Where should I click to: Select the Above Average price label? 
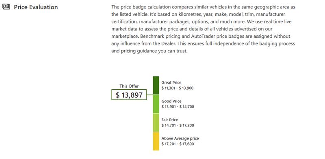pyautogui.click(x=180, y=138)
